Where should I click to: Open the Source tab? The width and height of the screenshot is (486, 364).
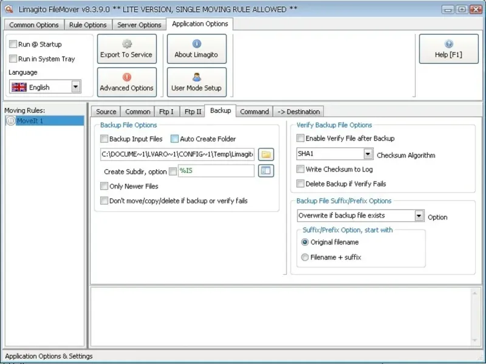106,112
